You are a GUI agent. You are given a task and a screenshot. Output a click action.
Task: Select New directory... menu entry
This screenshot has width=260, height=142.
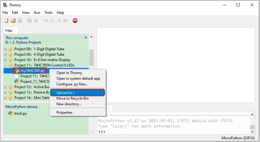[77, 104]
